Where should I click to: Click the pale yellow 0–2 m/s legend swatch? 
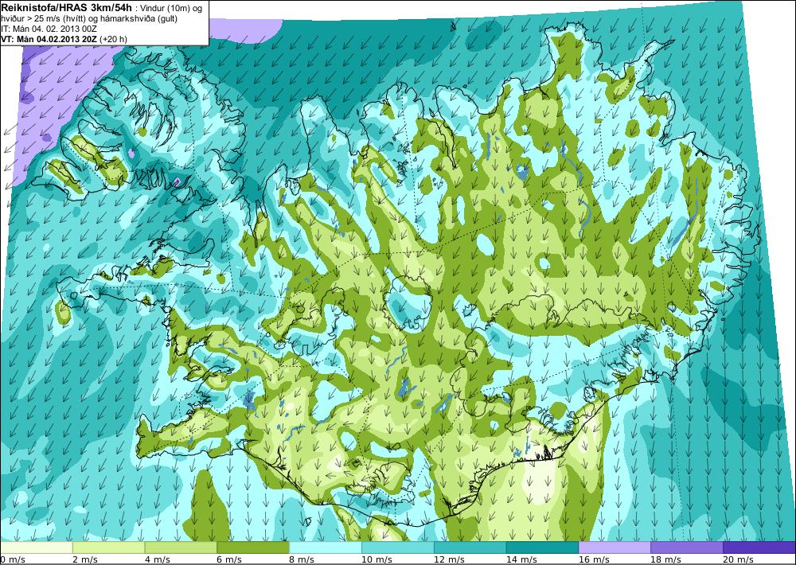point(37,547)
